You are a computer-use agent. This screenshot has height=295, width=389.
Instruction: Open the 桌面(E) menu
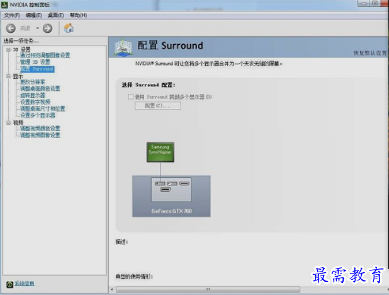[x=56, y=15]
